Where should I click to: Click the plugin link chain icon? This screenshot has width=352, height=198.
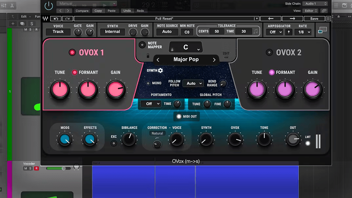click(324, 11)
